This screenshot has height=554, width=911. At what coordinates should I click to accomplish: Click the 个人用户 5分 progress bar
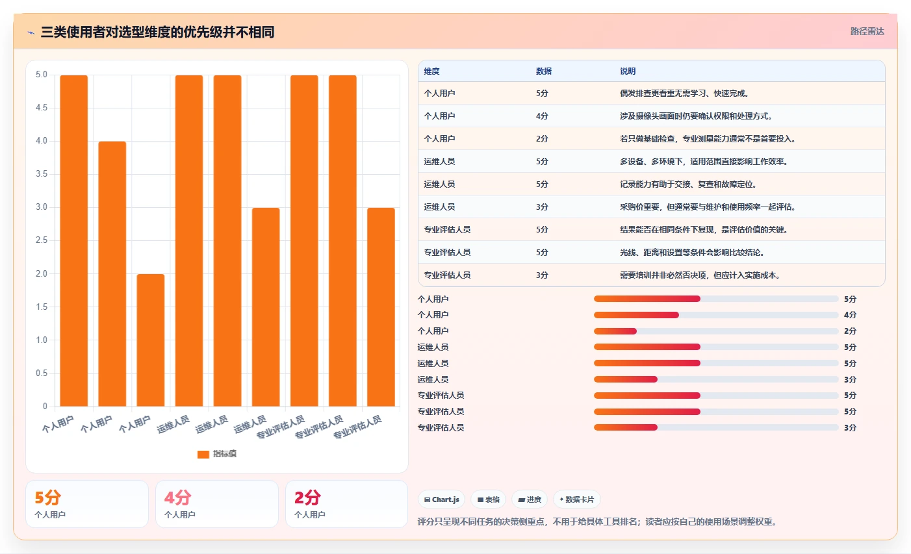point(716,299)
